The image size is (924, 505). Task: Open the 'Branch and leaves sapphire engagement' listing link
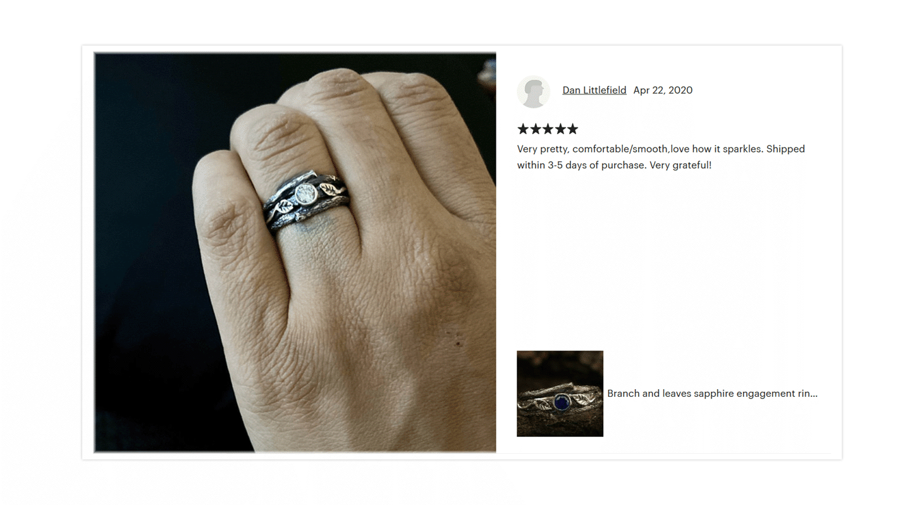(x=712, y=393)
